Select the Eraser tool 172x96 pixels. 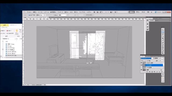coord(163,51)
